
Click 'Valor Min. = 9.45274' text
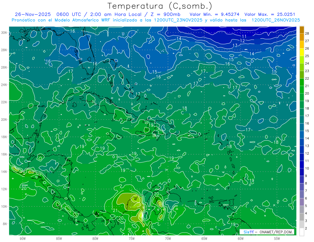[215, 14]
